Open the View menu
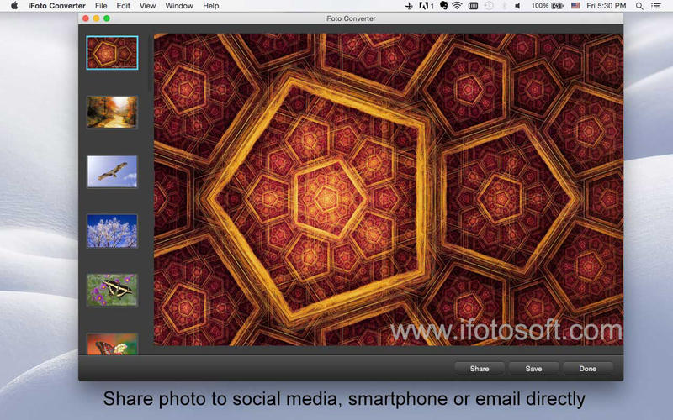673x420 pixels. (148, 6)
